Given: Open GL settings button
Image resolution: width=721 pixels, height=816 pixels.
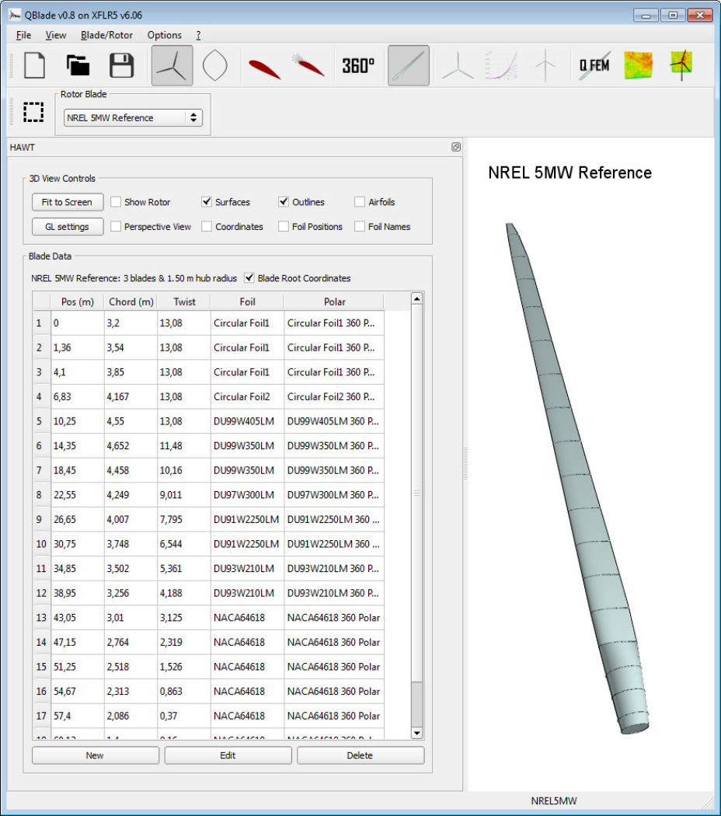Looking at the screenshot, I should pos(68,226).
